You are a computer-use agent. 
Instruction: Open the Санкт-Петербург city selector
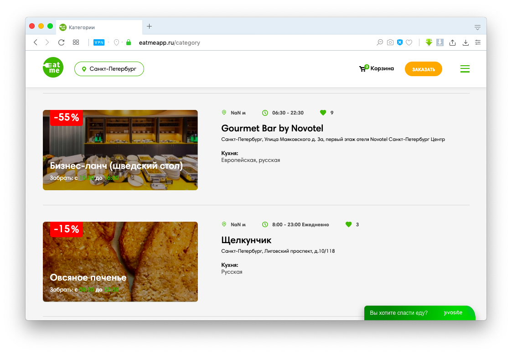[x=109, y=69]
